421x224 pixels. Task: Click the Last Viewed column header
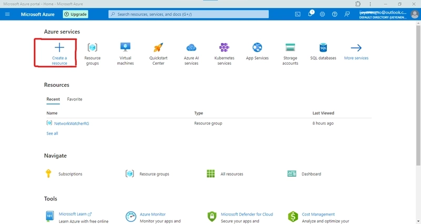pyautogui.click(x=323, y=113)
